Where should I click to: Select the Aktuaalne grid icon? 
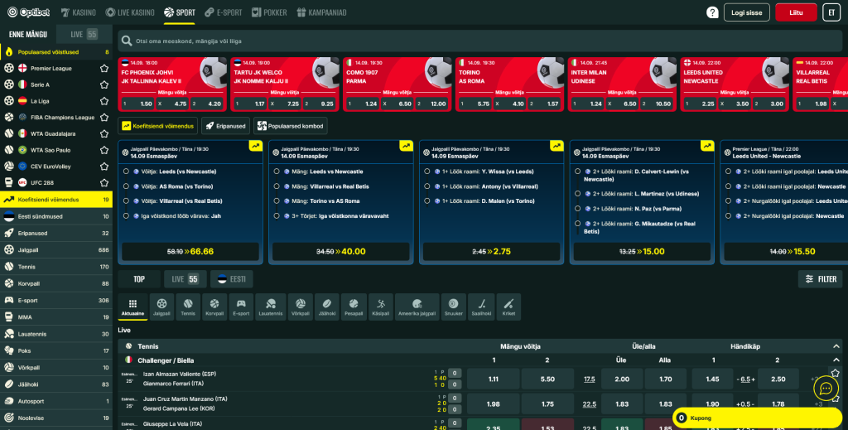pos(132,307)
